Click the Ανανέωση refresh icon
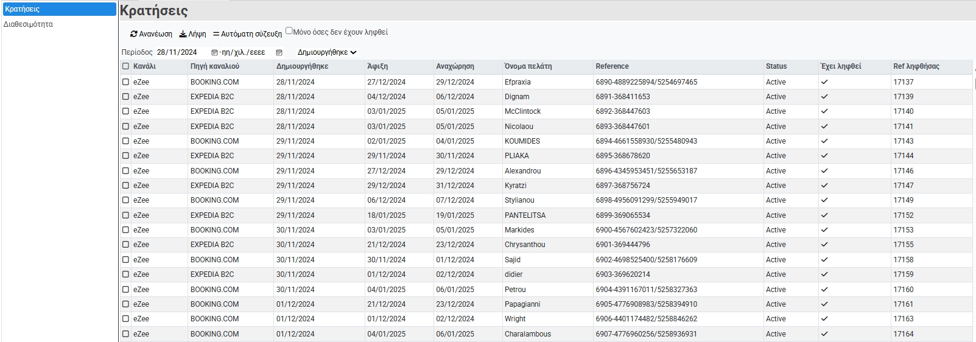976x342 pixels. point(134,34)
